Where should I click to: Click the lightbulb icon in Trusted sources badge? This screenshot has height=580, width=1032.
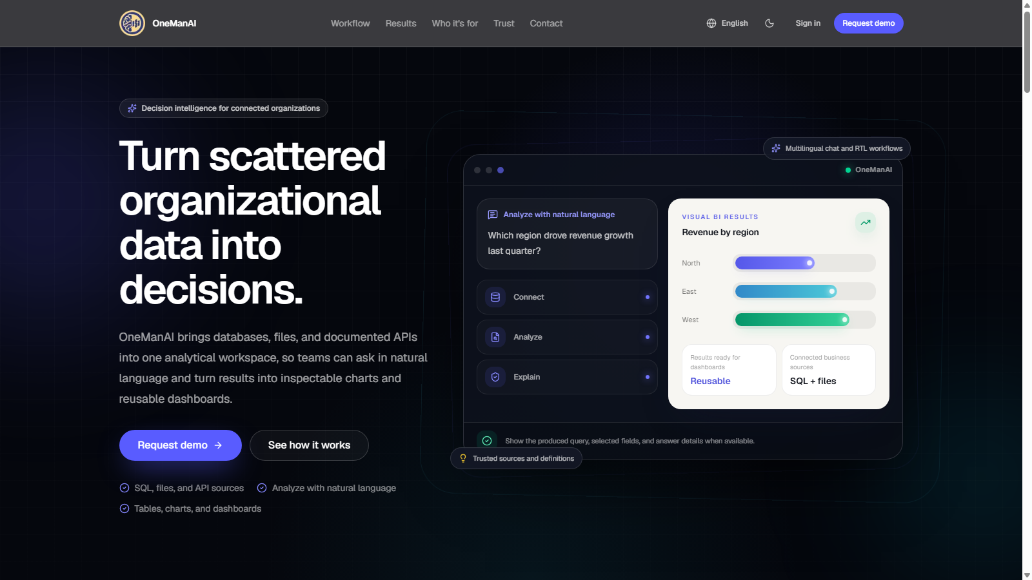(x=463, y=458)
